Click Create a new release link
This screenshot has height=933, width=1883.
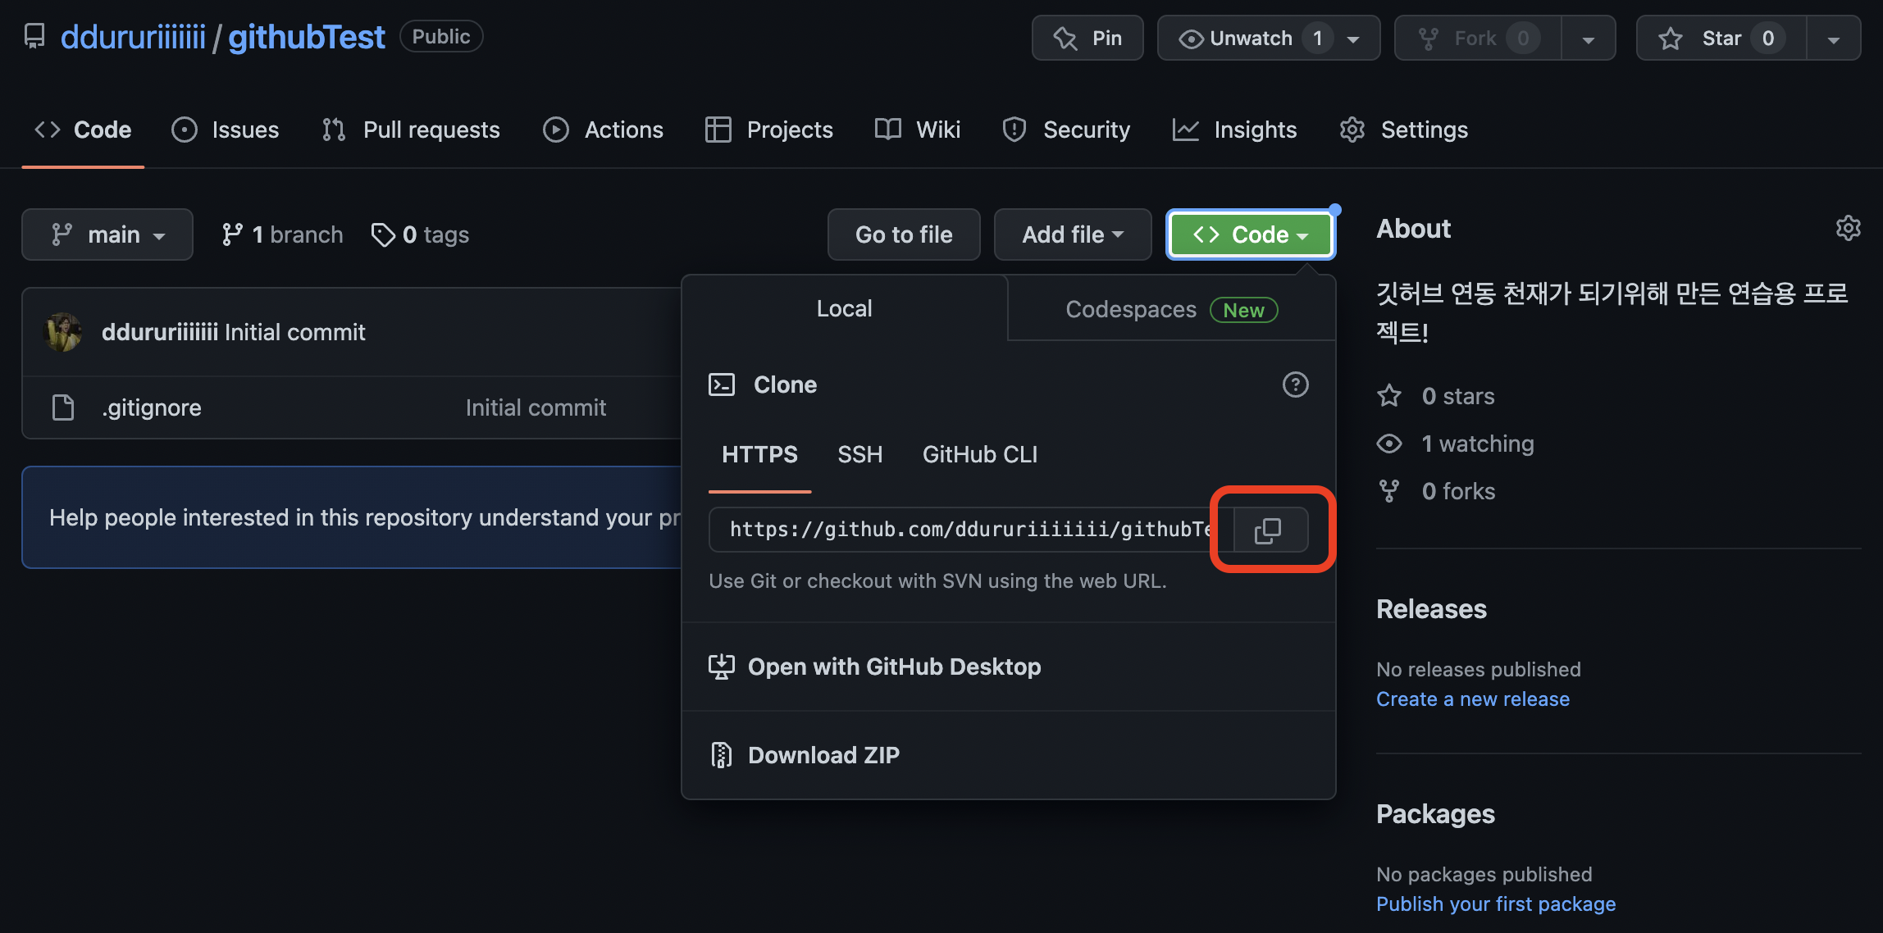point(1472,699)
